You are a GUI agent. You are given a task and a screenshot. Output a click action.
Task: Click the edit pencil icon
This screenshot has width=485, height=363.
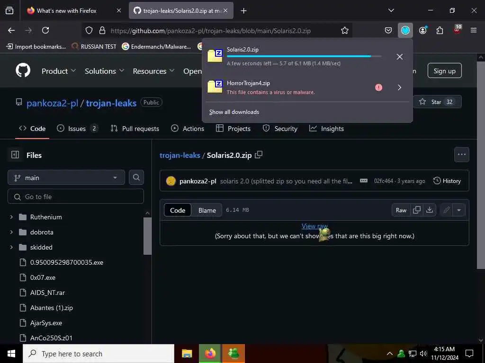pos(446,210)
